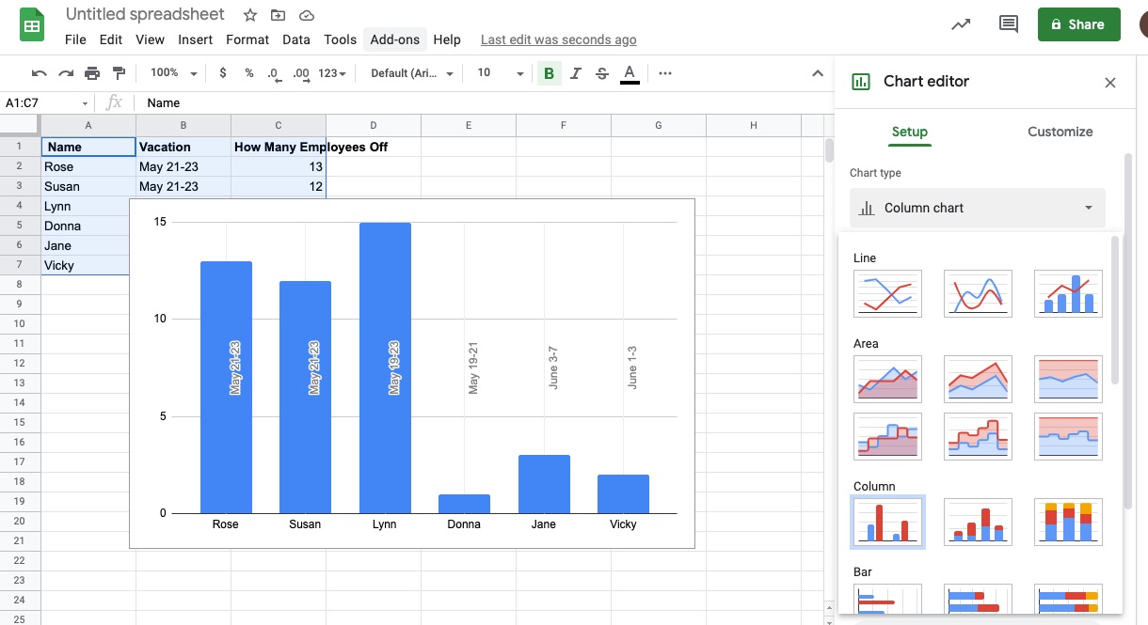Click the redo arrow in toolbar
Screen dimensions: 1148x625
(65, 73)
